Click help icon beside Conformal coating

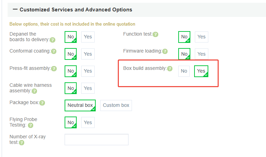click(54, 52)
